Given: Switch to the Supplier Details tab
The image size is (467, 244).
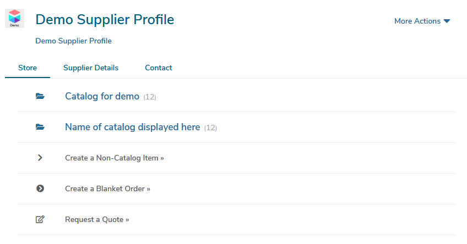Looking at the screenshot, I should (91, 68).
